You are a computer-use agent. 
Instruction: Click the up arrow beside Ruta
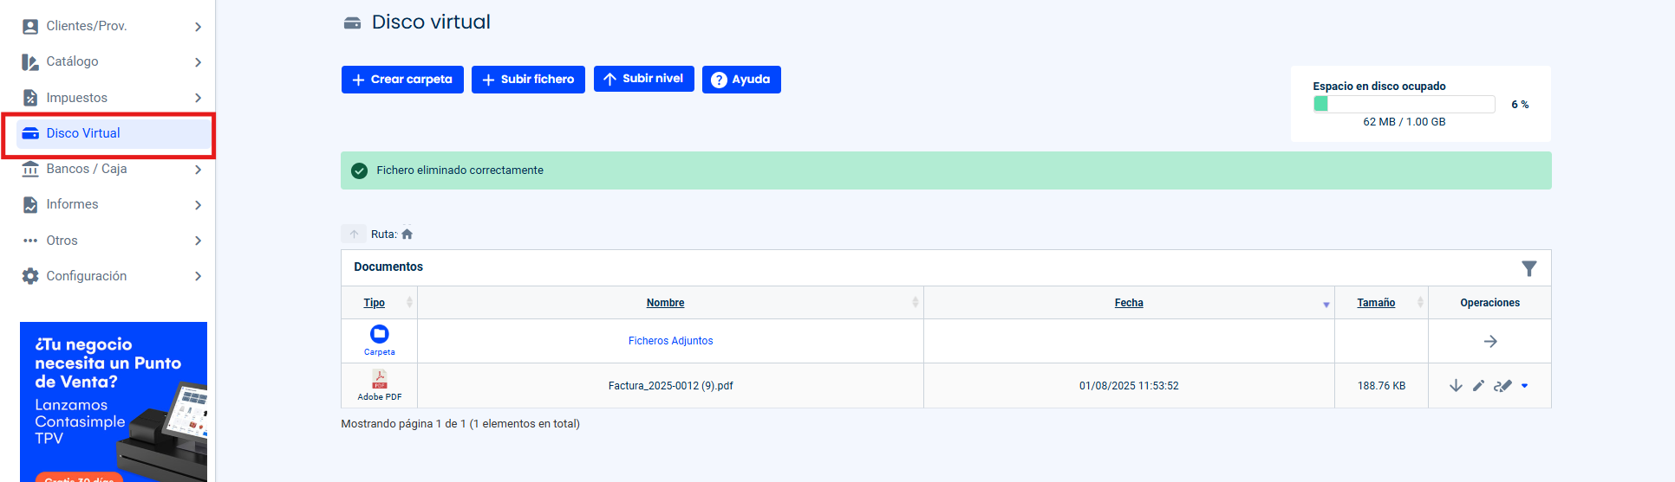coord(354,235)
